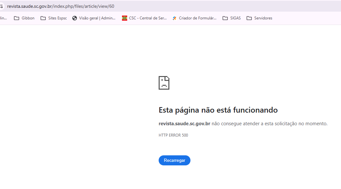Image resolution: width=341 pixels, height=189 pixels.
Task: Expand the Gibbon bookmarks folder label
Action: pyautogui.click(x=28, y=18)
